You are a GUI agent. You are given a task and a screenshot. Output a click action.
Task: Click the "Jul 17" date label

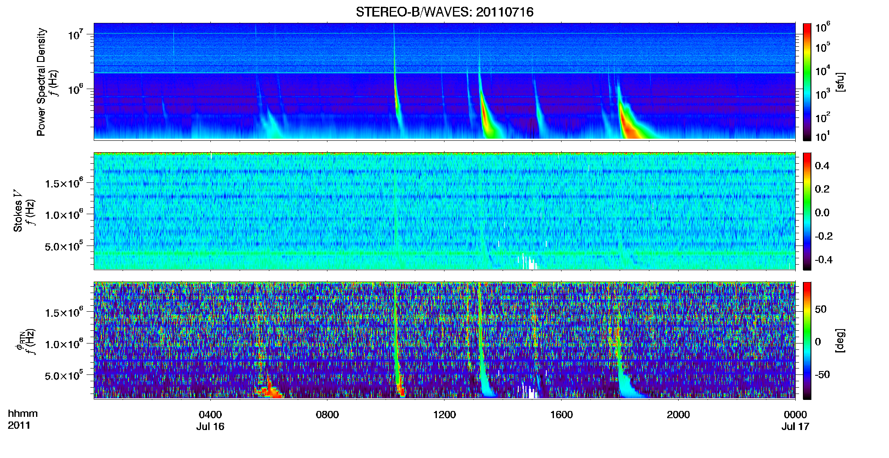pyautogui.click(x=795, y=426)
